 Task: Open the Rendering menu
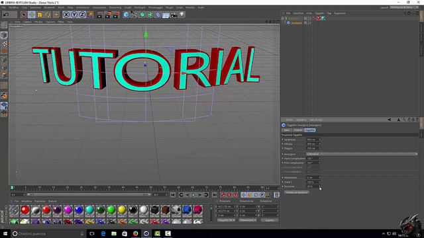pyautogui.click(x=115, y=7)
